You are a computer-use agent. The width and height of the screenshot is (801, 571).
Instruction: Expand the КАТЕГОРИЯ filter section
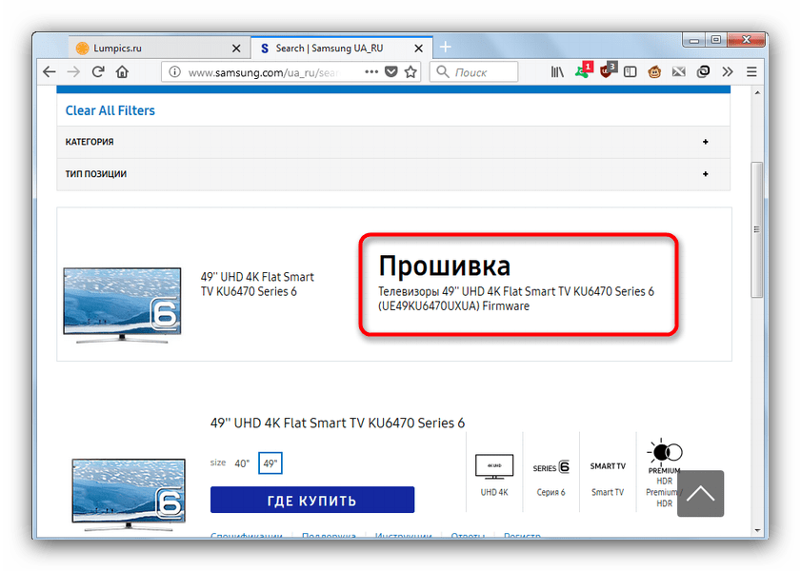pyautogui.click(x=705, y=142)
